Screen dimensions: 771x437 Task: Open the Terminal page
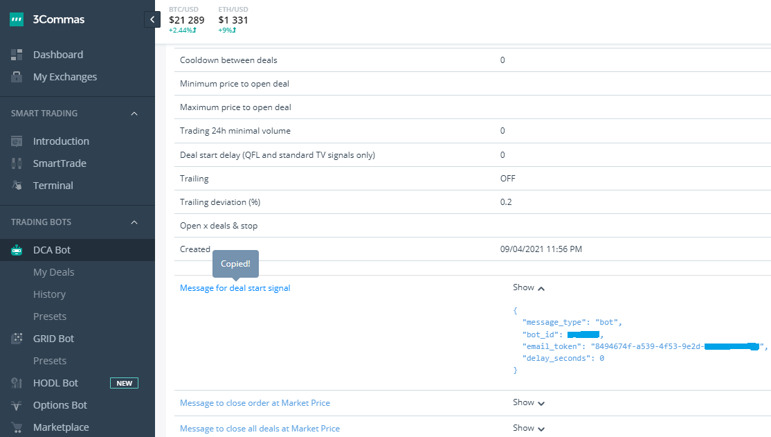tap(53, 186)
